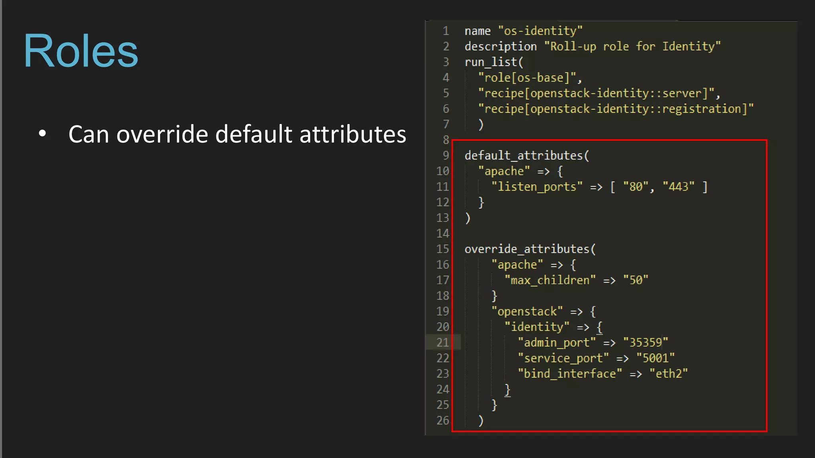
Task: Click the "listen_ports" key
Action: 537,186
